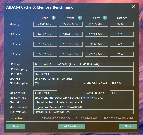The width and height of the screenshot is (143, 135).
Task: Click the CPU Multiplier field 37x
Action: 45,83
